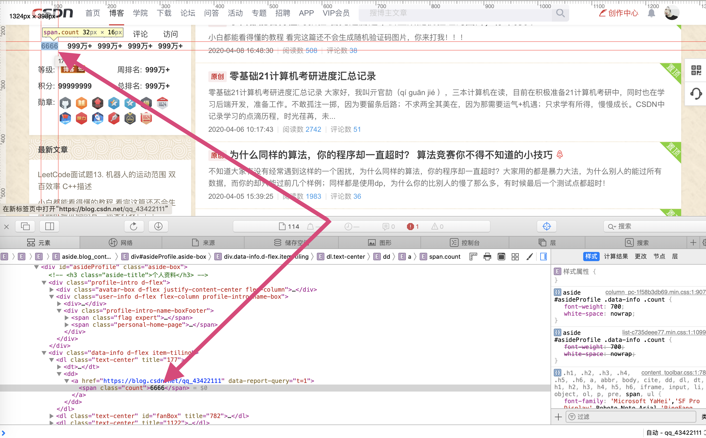Reload the page from inspector toolbar
The image size is (706, 438).
click(134, 226)
